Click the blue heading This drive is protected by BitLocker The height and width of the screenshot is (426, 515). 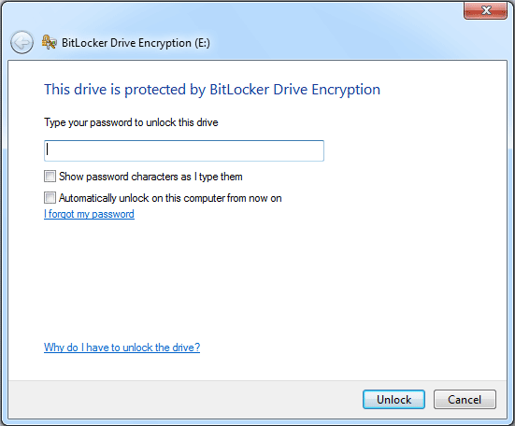coord(212,90)
